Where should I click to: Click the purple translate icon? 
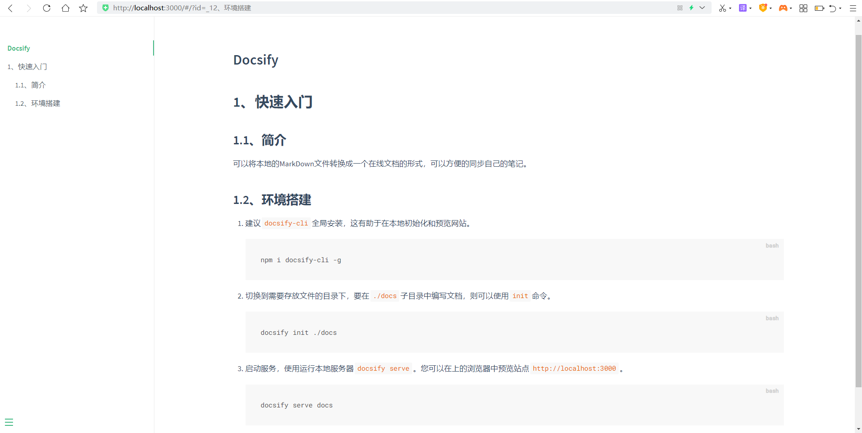click(x=743, y=8)
